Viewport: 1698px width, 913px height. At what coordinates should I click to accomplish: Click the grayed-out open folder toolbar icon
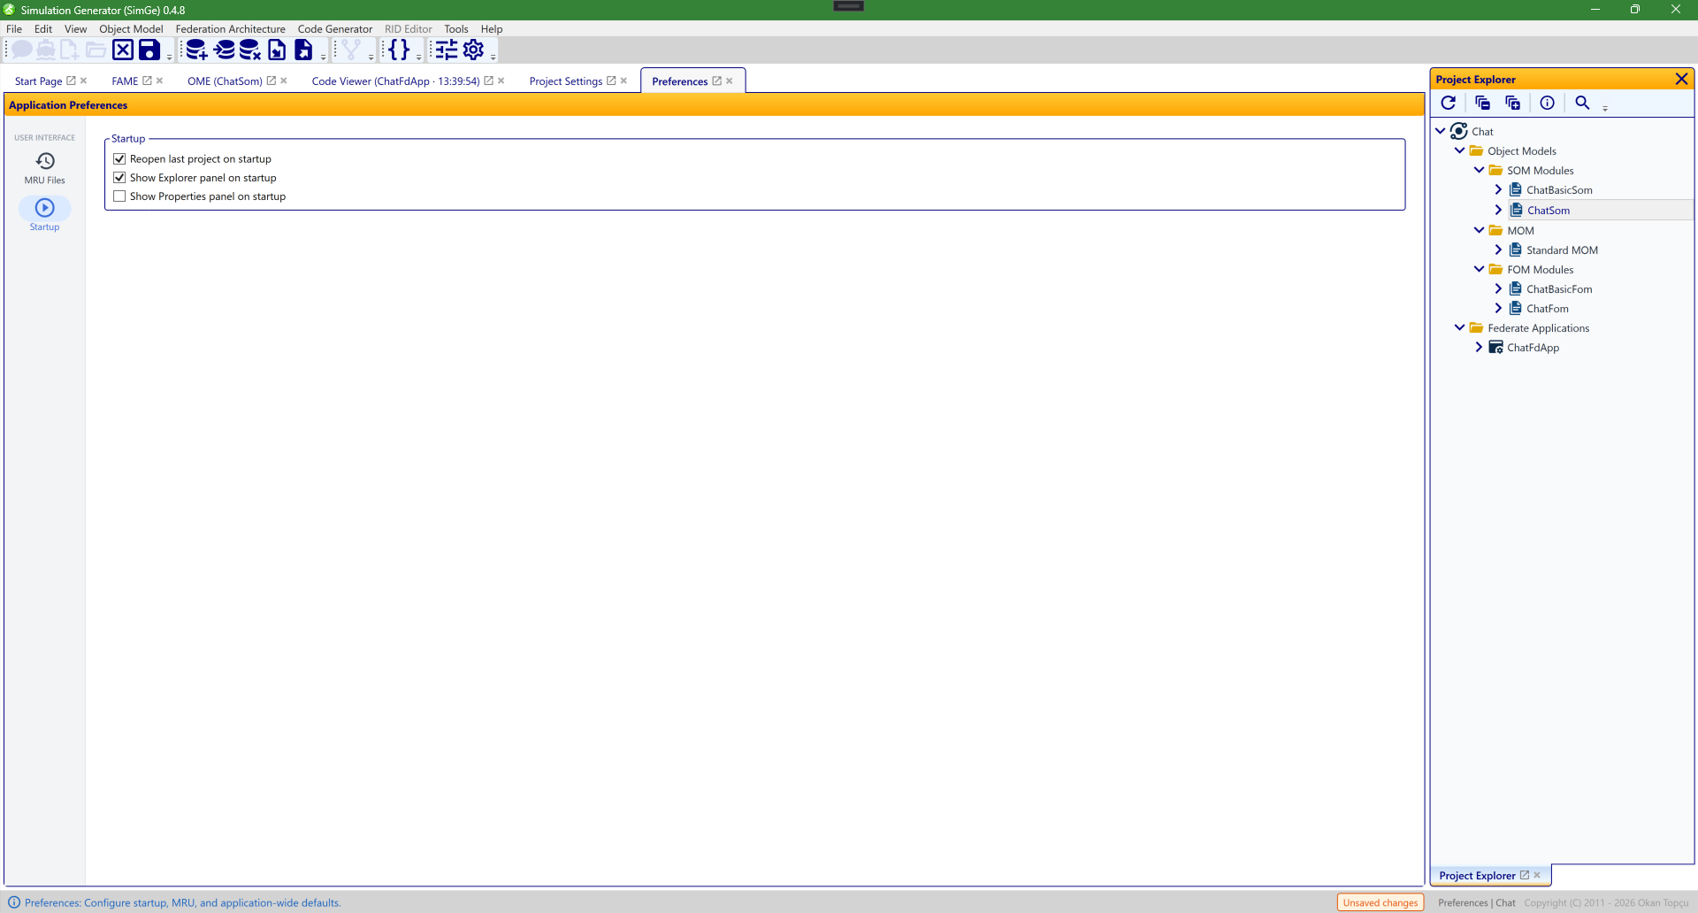tap(96, 50)
